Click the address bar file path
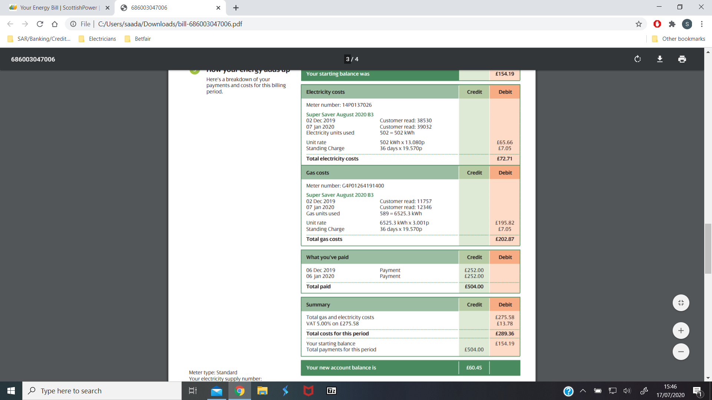Image resolution: width=712 pixels, height=400 pixels. 170,24
